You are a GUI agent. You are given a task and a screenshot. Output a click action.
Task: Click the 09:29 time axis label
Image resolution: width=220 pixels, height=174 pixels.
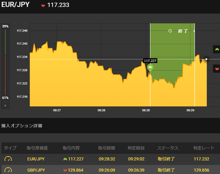[x=190, y=110]
